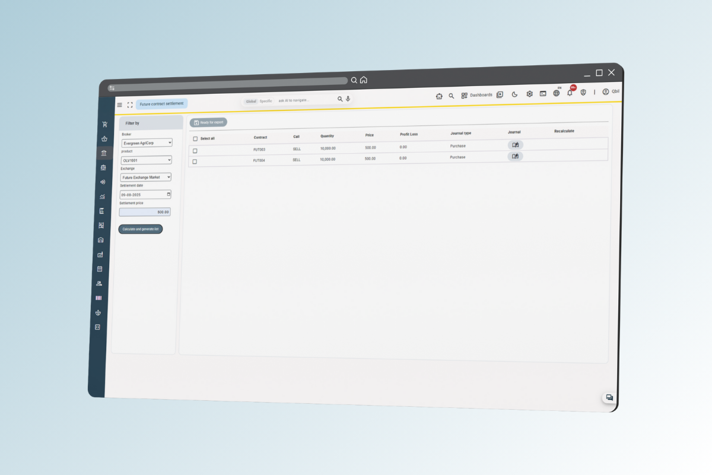Screen dimensions: 712x475
Task: Open the shopping cart sidebar module
Action: pos(104,124)
